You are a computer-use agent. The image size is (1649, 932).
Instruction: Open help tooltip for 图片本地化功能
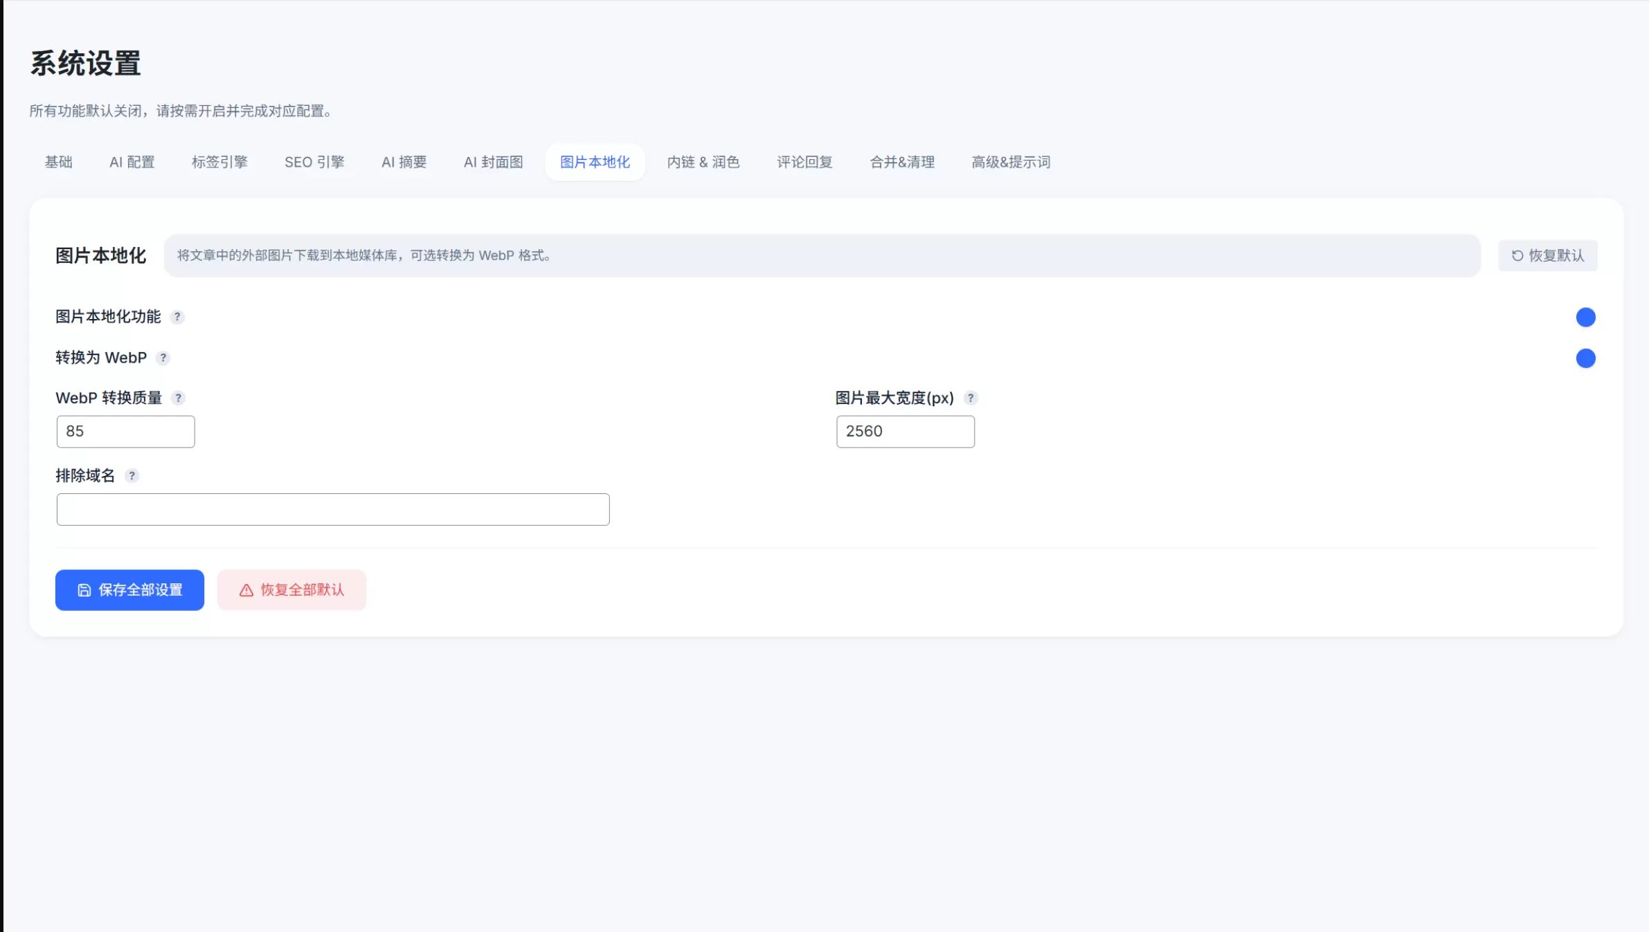(x=177, y=317)
